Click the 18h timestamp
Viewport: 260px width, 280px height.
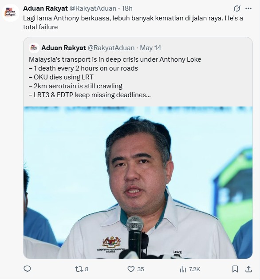click(x=127, y=8)
